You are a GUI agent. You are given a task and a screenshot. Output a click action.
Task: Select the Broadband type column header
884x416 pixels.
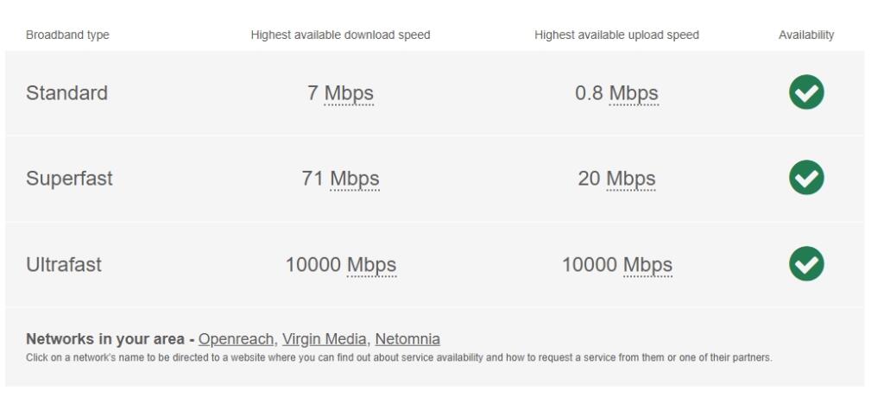click(67, 35)
